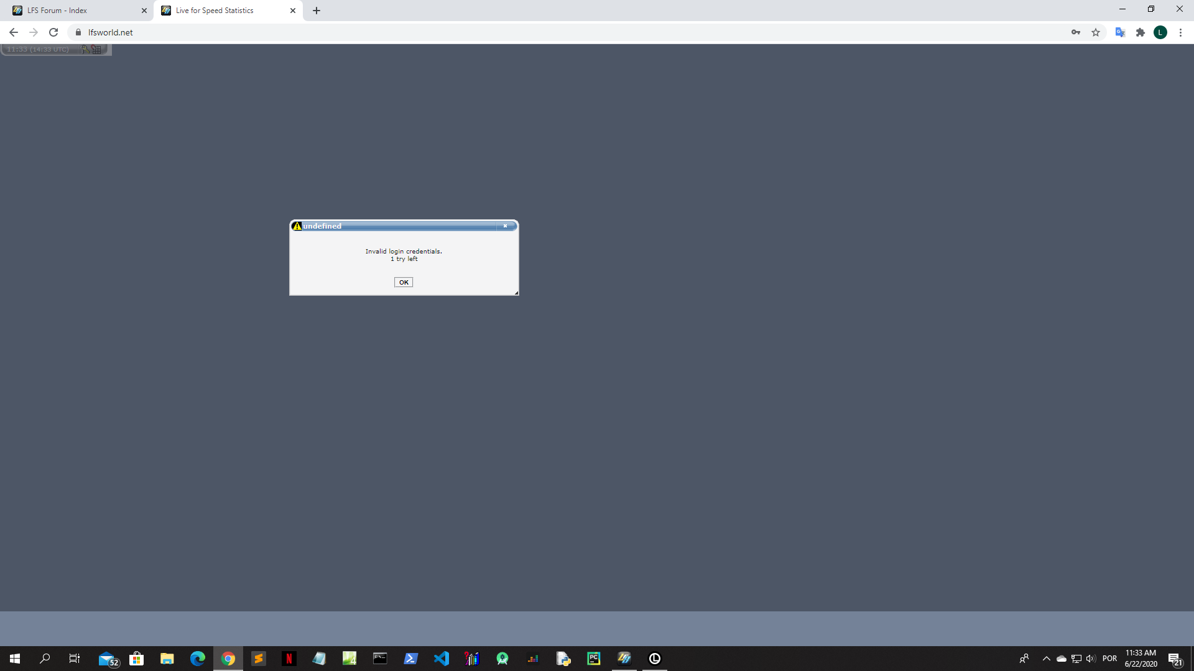Screen dimensions: 1194x671
Task: Click the Google Translate extension icon
Action: 1120,32
